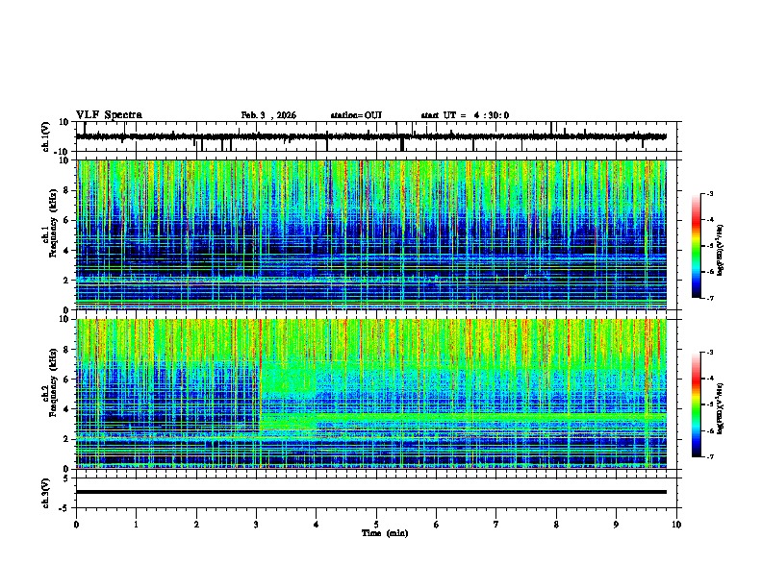Click the ch.3 flat voltage trace
Image resolution: width=762 pixels, height=588 pixels.
point(370,492)
